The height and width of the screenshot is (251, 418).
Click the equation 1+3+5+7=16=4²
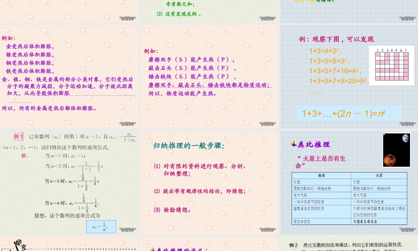pos(335,71)
